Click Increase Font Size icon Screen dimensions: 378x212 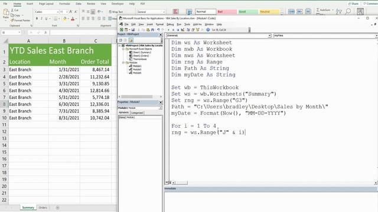point(71,12)
